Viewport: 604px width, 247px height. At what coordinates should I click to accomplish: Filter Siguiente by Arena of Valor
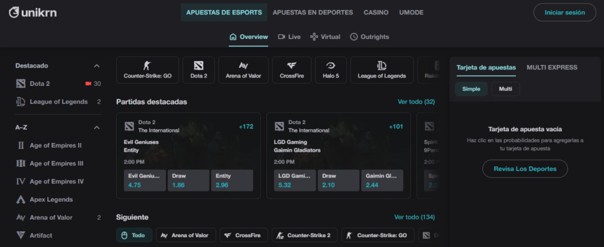click(186, 235)
